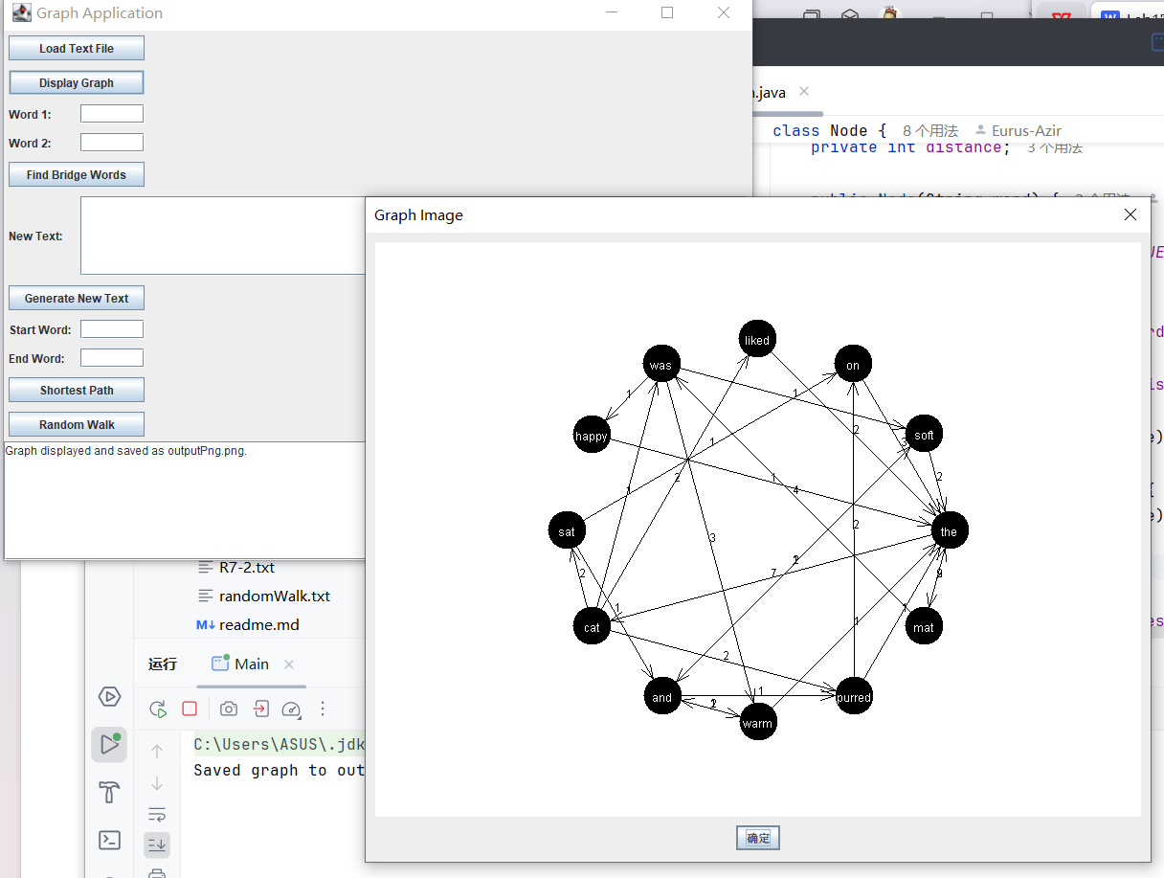Click the 'warm' node in the graph

pyautogui.click(x=757, y=723)
